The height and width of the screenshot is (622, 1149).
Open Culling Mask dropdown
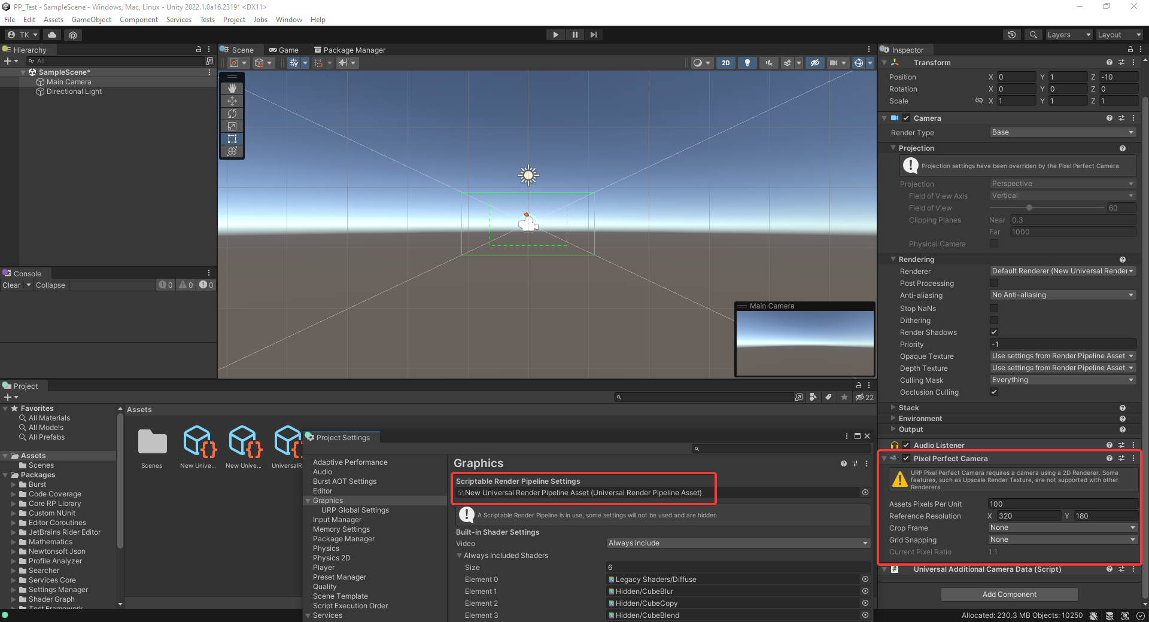click(x=1063, y=380)
